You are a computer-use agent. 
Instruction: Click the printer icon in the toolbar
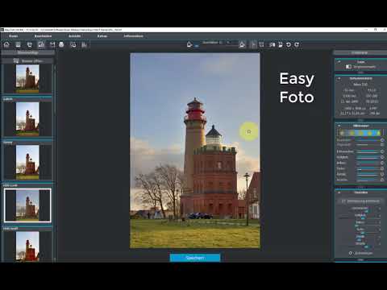pyautogui.click(x=61, y=44)
